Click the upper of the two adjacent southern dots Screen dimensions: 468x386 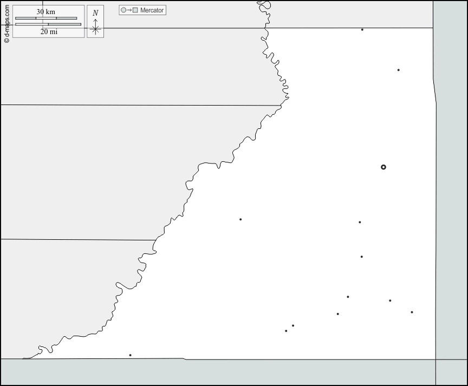tap(293, 326)
